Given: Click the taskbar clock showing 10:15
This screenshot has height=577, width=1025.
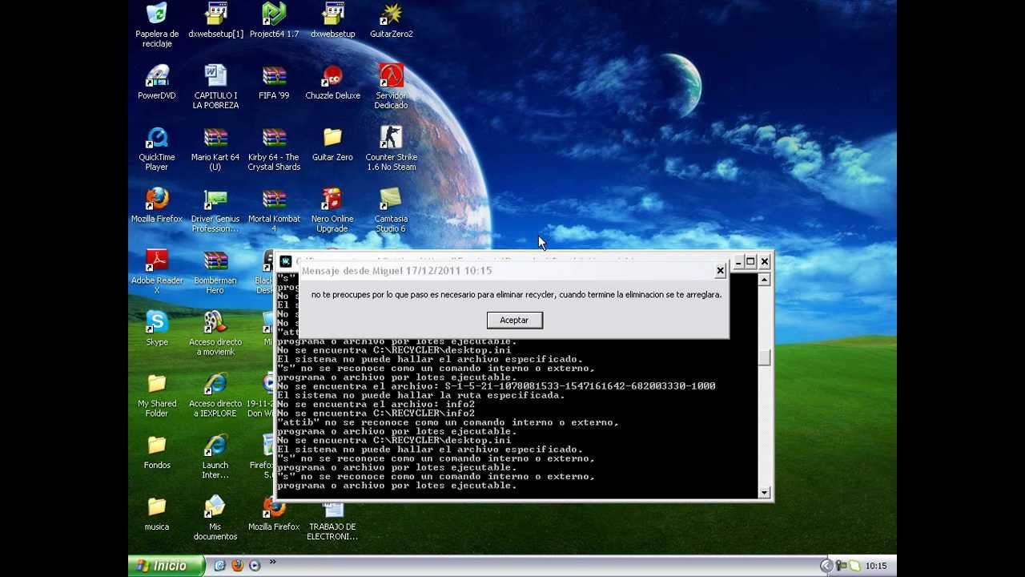Looking at the screenshot, I should (x=876, y=566).
